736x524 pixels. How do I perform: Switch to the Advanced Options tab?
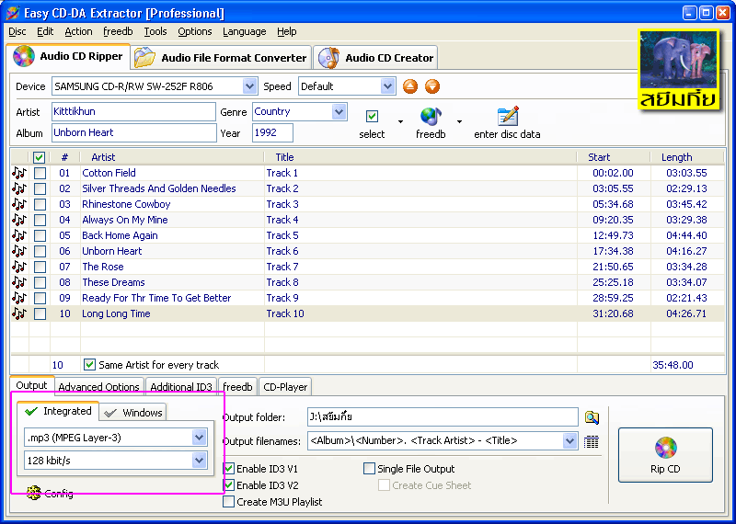pyautogui.click(x=99, y=386)
